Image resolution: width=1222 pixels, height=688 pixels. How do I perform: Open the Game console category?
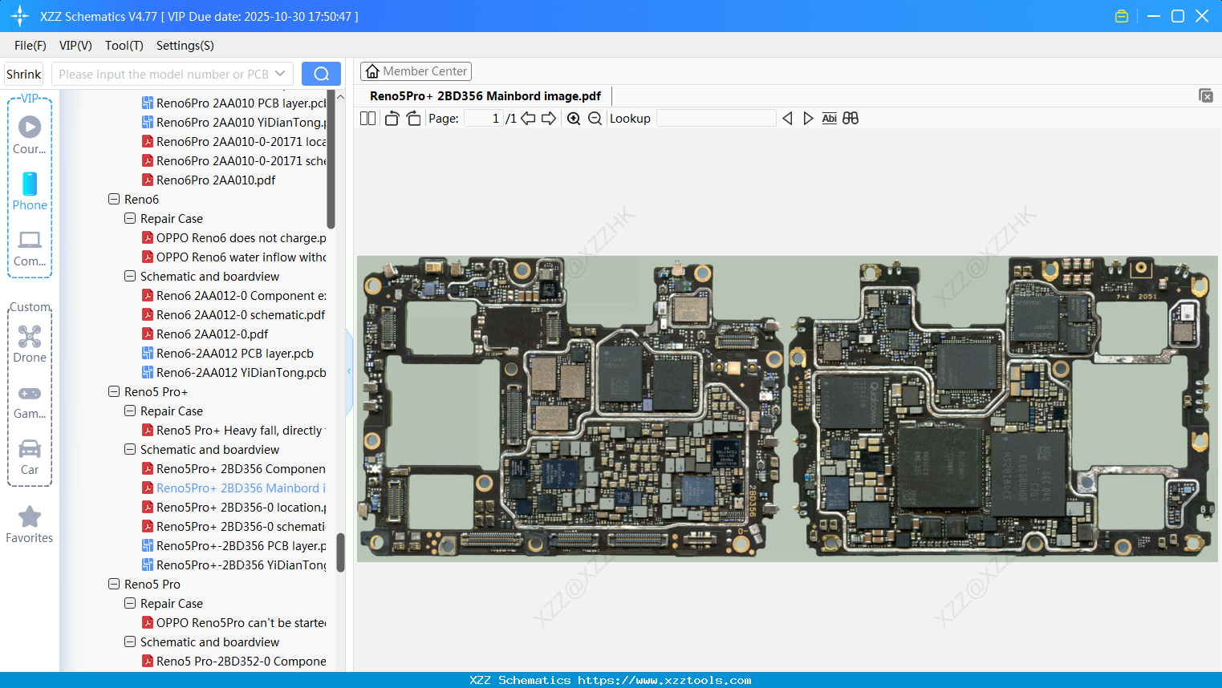pos(29,401)
